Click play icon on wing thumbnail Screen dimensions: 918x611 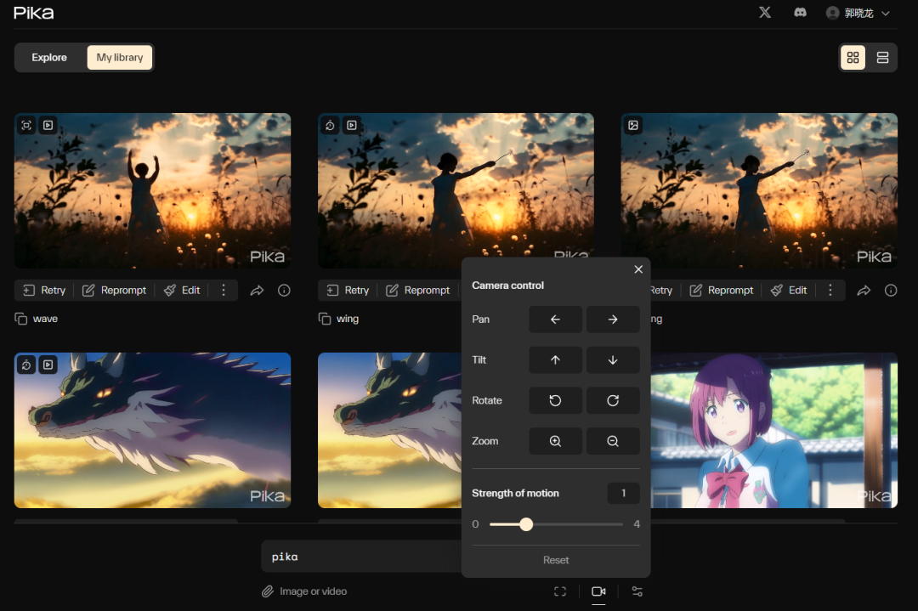click(352, 125)
